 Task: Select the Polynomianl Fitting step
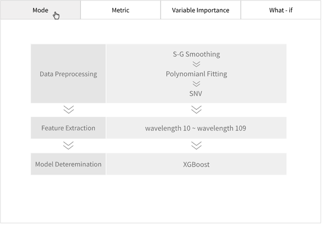[x=196, y=74]
